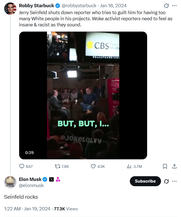
Task: Open more options on Elon Musk's post
Action: [x=175, y=181]
